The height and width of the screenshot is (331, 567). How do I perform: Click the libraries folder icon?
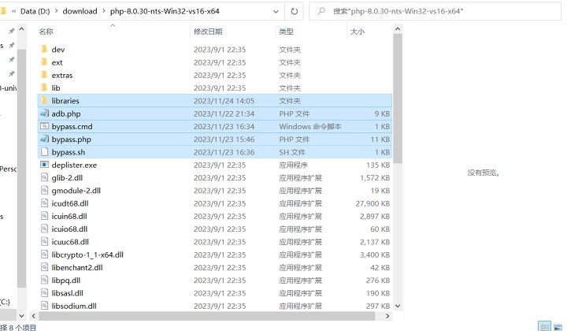click(44, 101)
